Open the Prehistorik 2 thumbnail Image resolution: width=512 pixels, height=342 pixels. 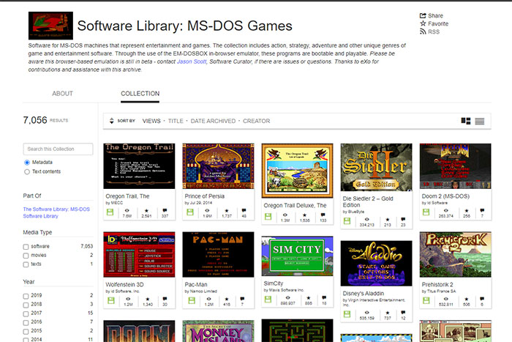(455, 254)
